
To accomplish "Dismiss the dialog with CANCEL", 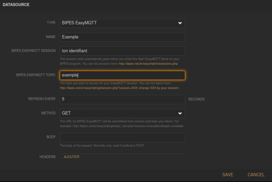I will pos(256,175).
